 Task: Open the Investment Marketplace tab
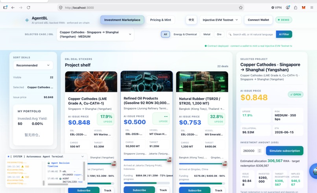[122, 20]
